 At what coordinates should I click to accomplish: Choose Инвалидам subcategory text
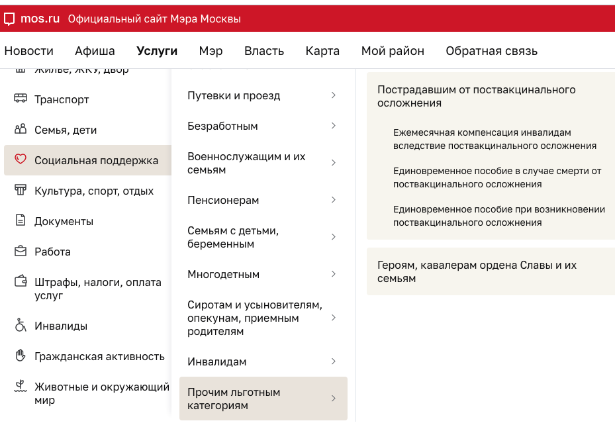(x=217, y=361)
